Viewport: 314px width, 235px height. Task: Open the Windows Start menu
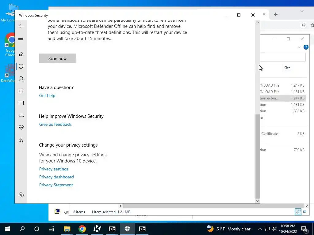tap(7, 229)
